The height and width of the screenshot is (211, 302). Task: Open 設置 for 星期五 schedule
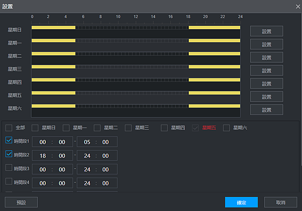[267, 96]
